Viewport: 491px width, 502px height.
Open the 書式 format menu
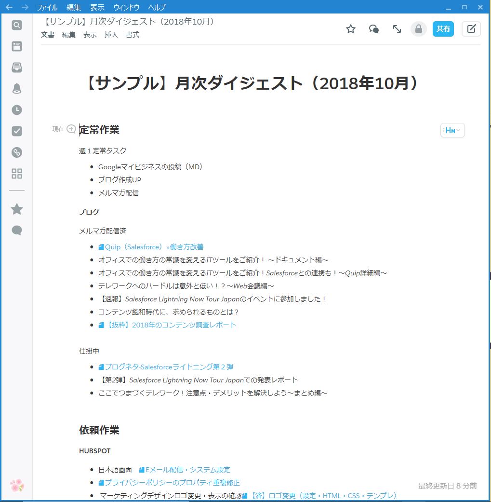[x=133, y=35]
